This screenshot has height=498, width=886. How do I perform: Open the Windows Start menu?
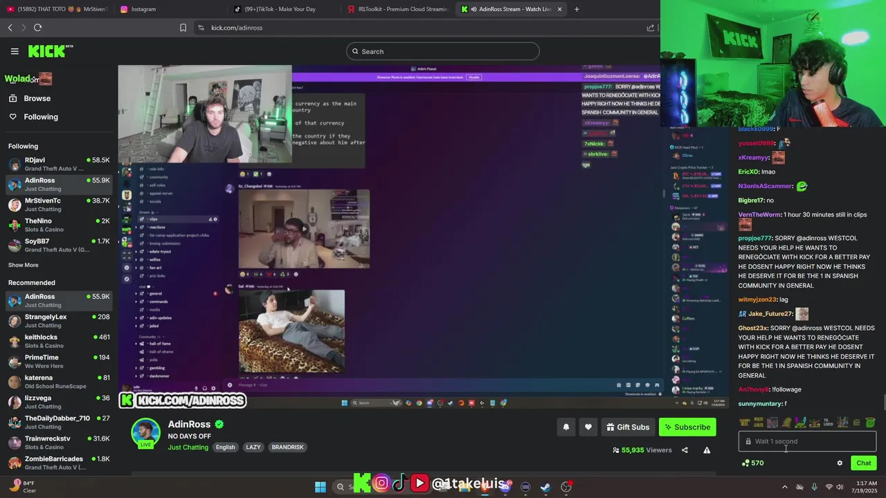coord(320,487)
